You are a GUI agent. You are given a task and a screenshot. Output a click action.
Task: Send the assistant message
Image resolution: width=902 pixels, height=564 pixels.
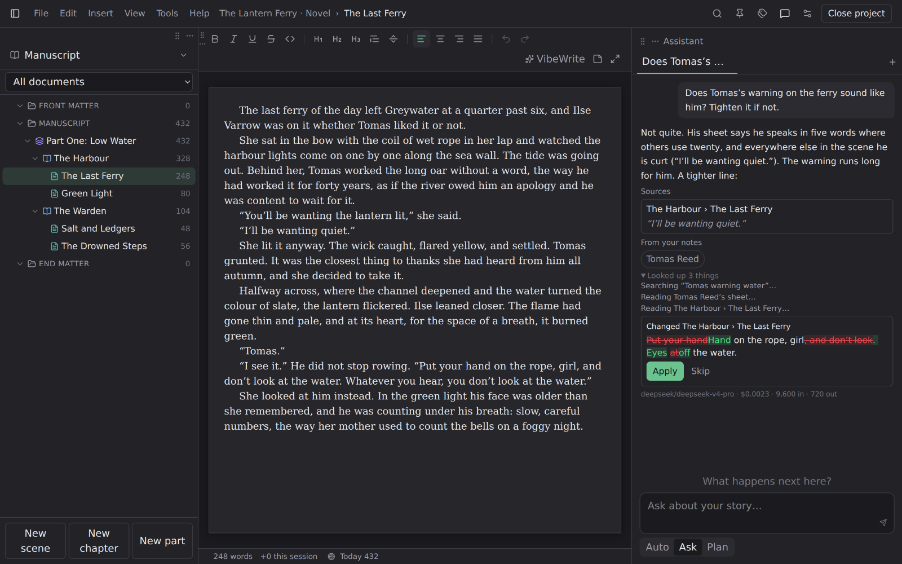(x=883, y=523)
